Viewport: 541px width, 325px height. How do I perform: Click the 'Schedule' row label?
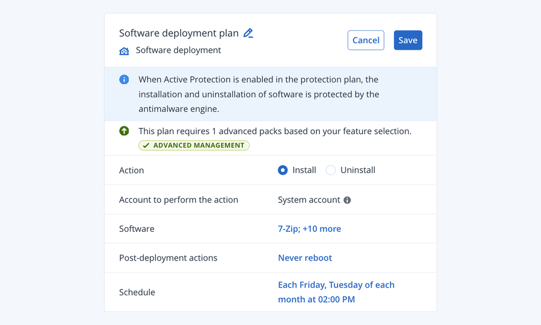pyautogui.click(x=137, y=292)
